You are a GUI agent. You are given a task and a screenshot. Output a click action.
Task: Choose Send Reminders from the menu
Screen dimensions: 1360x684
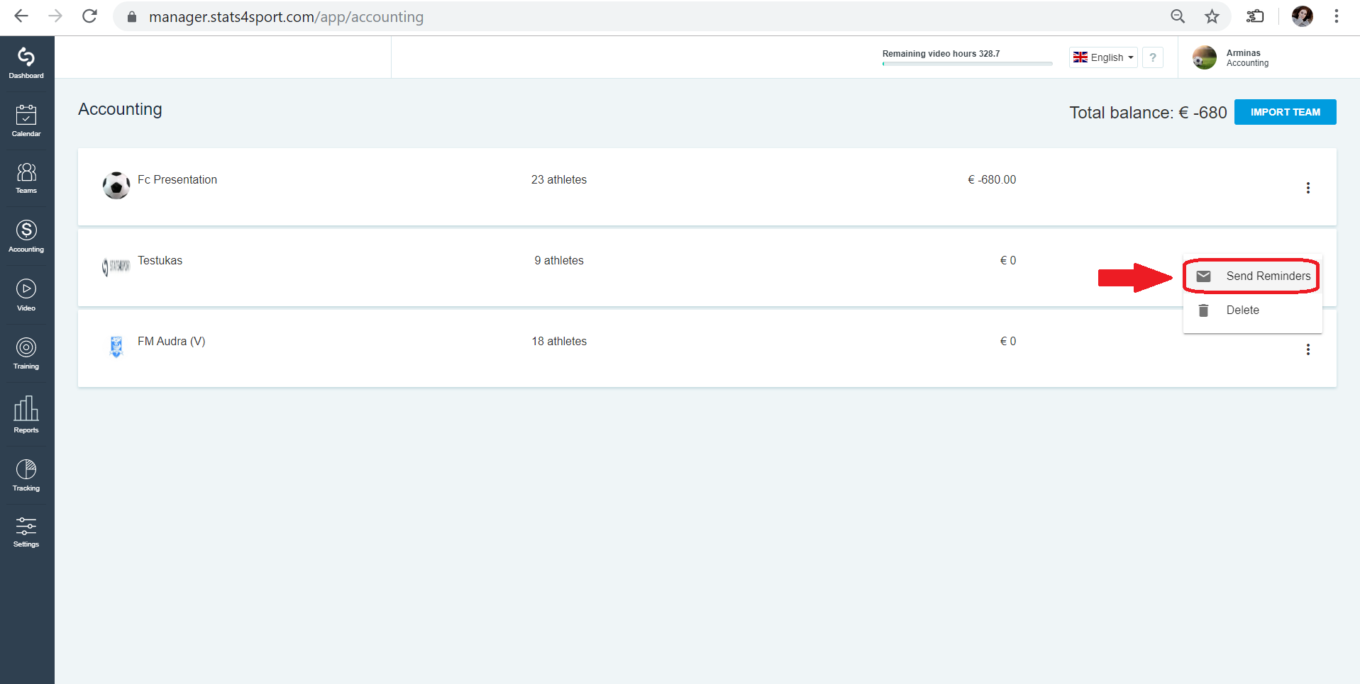point(1252,276)
